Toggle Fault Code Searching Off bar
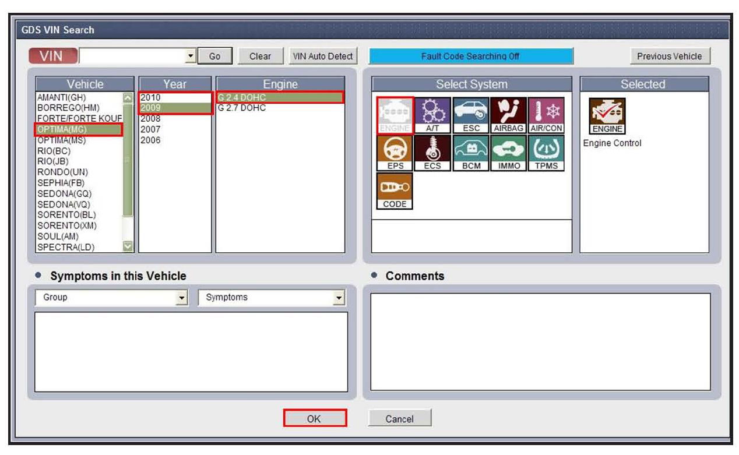The image size is (739, 455). click(x=470, y=56)
